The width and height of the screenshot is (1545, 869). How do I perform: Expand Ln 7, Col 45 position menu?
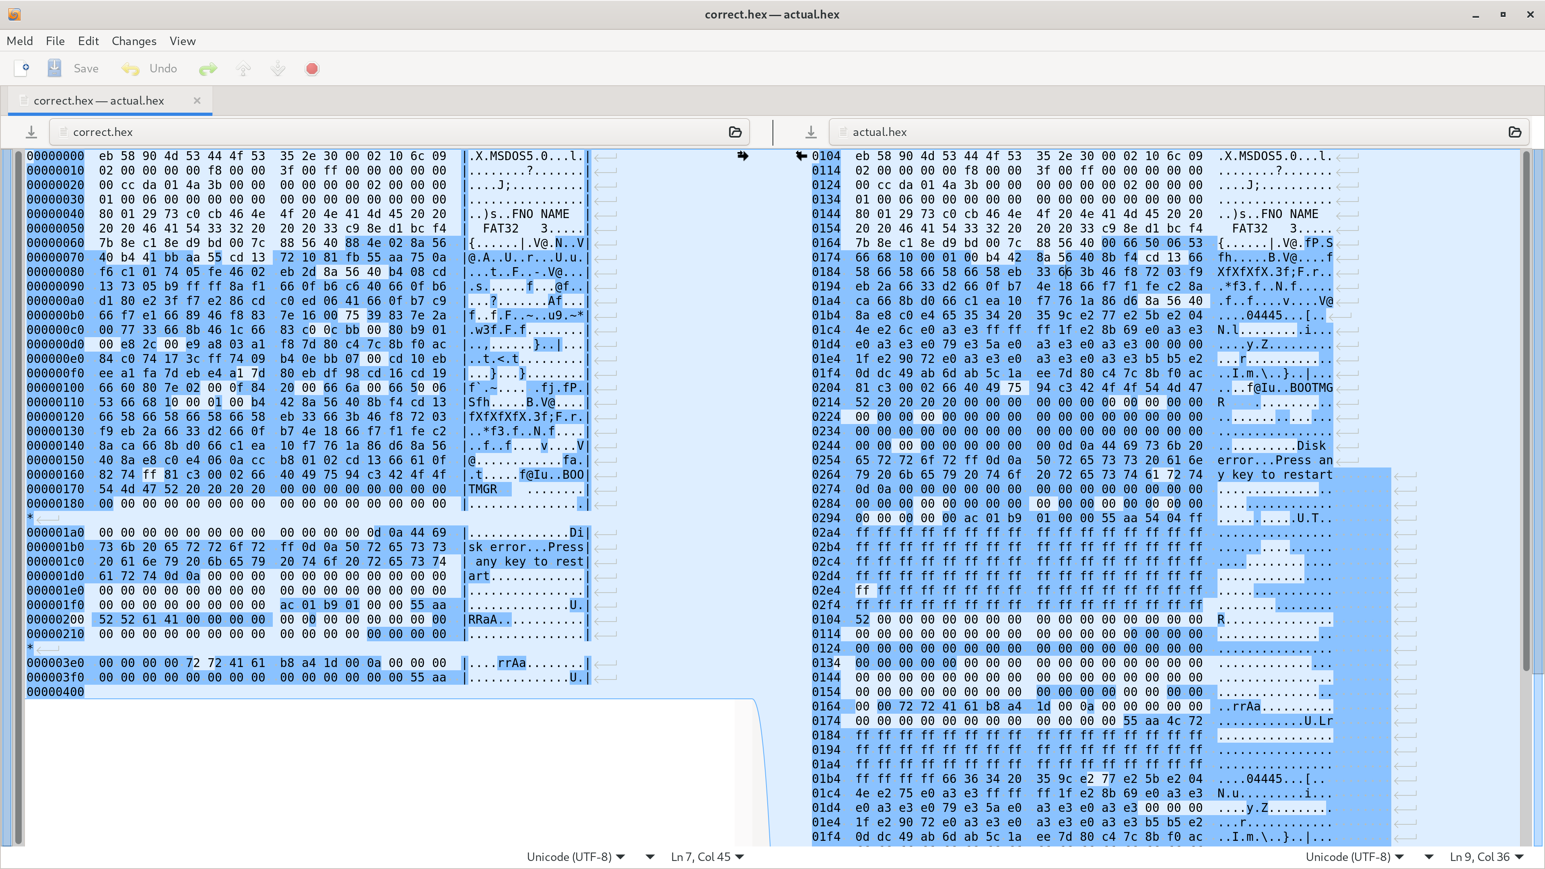click(x=707, y=857)
